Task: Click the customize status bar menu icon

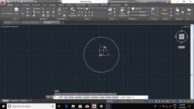Action: tap(192, 101)
